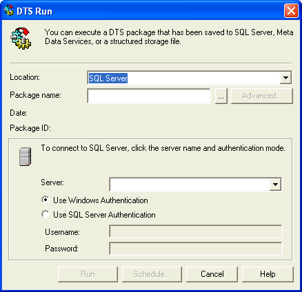Click the Server: label
Image resolution: width=302 pixels, height=292 pixels.
click(x=52, y=182)
